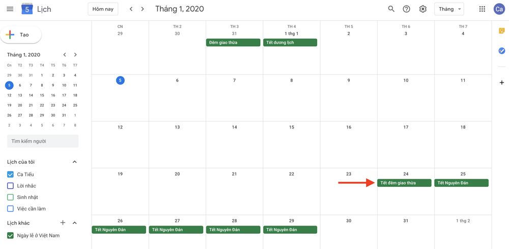Viewport: 509px width, 249px height.
Task: Collapse the Lịch khác section
Action: [74, 223]
